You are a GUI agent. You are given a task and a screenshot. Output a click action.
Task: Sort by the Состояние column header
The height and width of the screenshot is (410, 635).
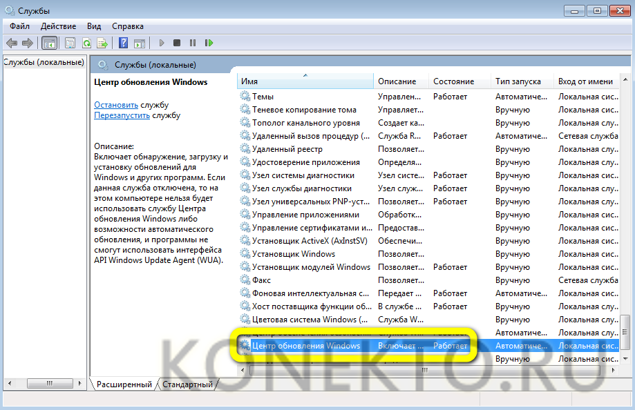[459, 81]
